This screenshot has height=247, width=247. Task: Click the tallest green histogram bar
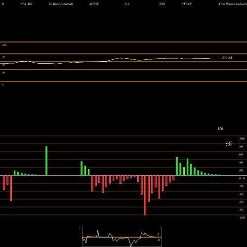pyautogui.click(x=46, y=161)
